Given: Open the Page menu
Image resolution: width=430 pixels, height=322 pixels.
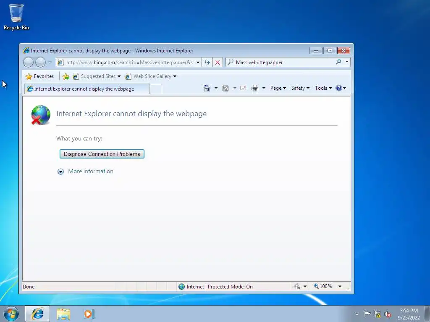Looking at the screenshot, I should tap(278, 88).
